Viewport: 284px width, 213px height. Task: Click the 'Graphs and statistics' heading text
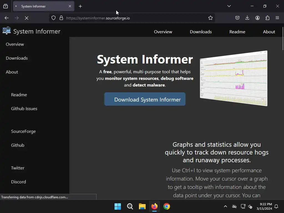(x=217, y=152)
